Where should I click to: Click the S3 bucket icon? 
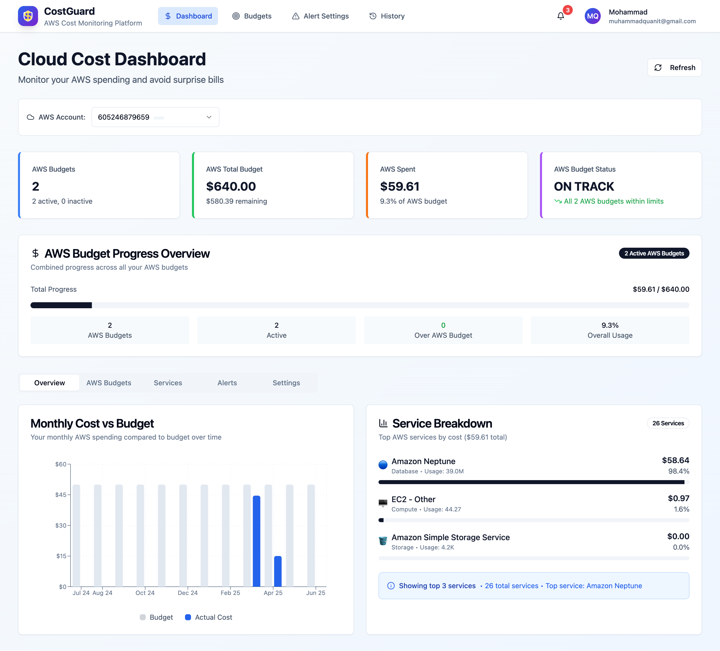pos(383,541)
